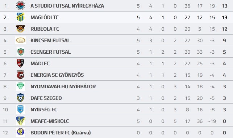Select the BODON PÉTER FC (Kizárva) entry
Screen dimensions: 233x138
coord(61,133)
